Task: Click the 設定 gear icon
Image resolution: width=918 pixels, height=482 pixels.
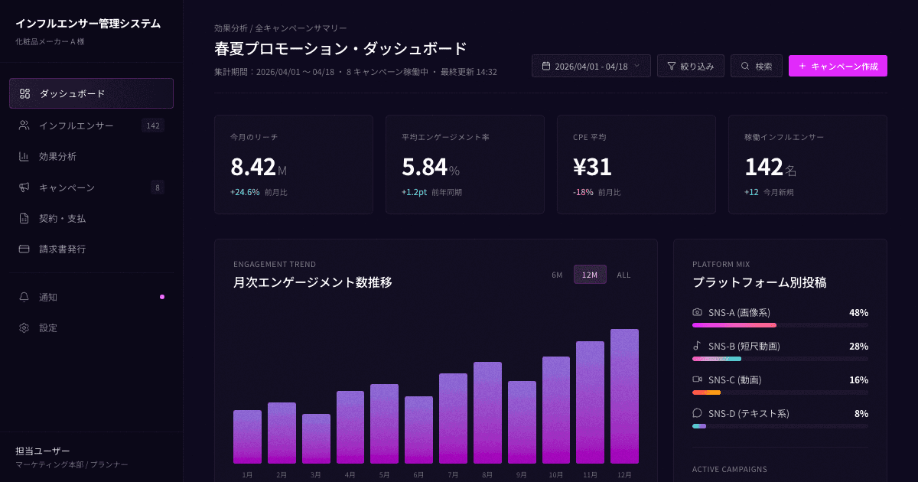Action: coord(23,327)
